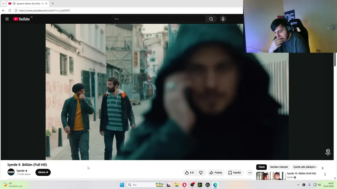Click the Abone channel watermark on video
This screenshot has width=337, height=189.
[328, 152]
